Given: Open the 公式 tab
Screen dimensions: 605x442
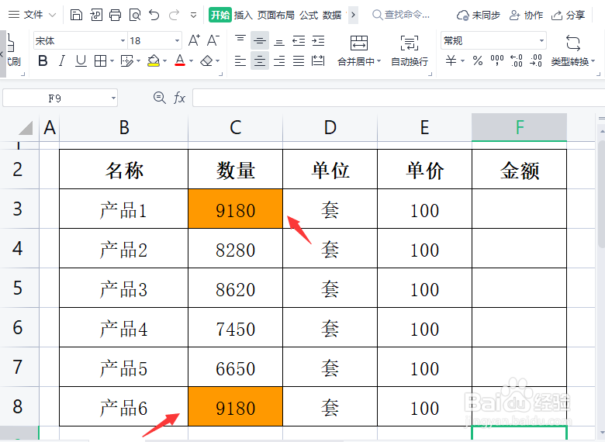Looking at the screenshot, I should 309,15.
